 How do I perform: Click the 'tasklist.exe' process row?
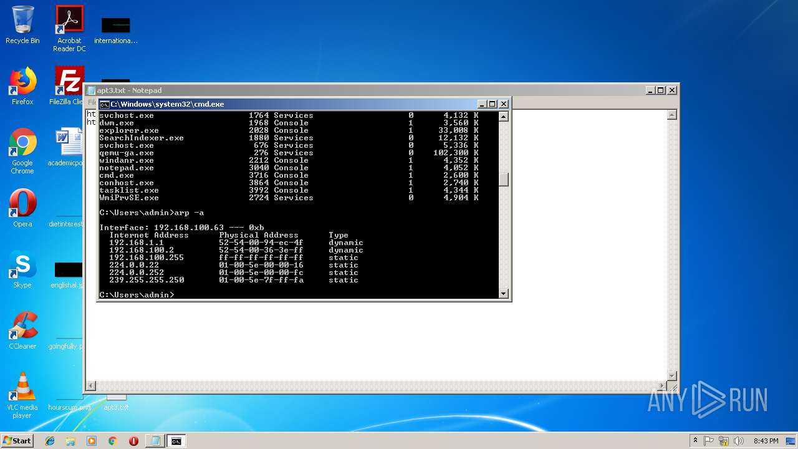pyautogui.click(x=289, y=190)
